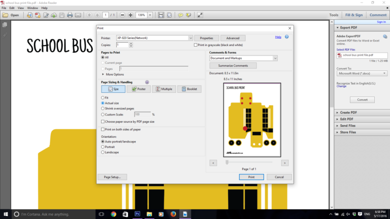Launch Chrome from the taskbar

(113, 214)
